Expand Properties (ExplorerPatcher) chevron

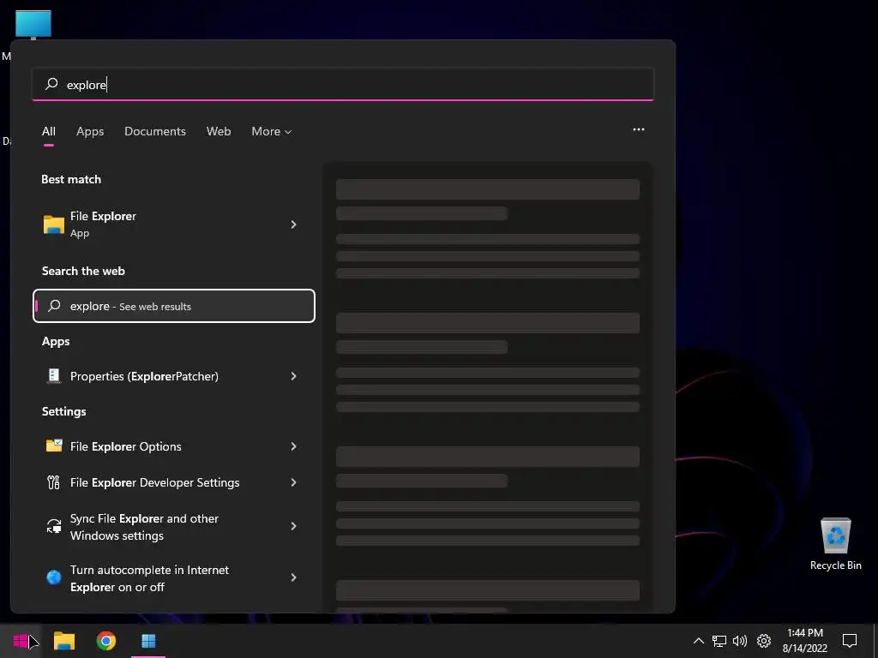tap(293, 376)
